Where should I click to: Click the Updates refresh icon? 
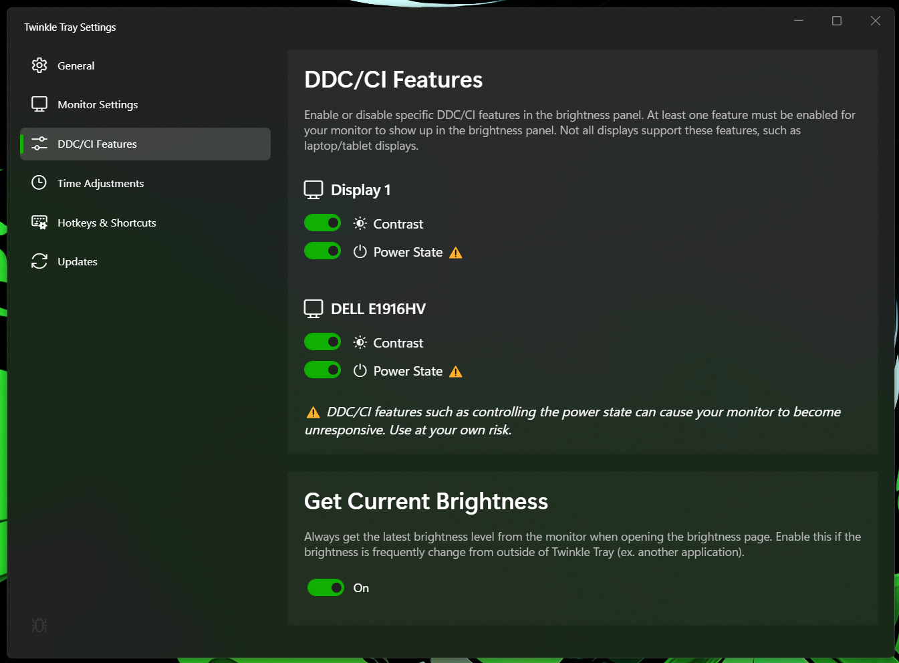39,261
